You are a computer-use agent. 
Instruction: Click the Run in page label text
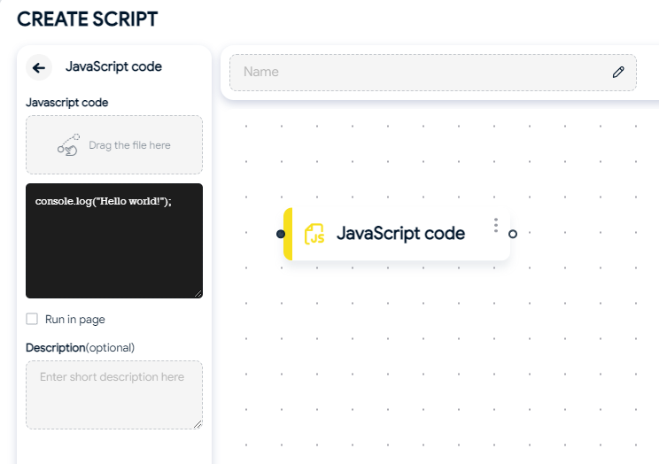click(x=74, y=320)
